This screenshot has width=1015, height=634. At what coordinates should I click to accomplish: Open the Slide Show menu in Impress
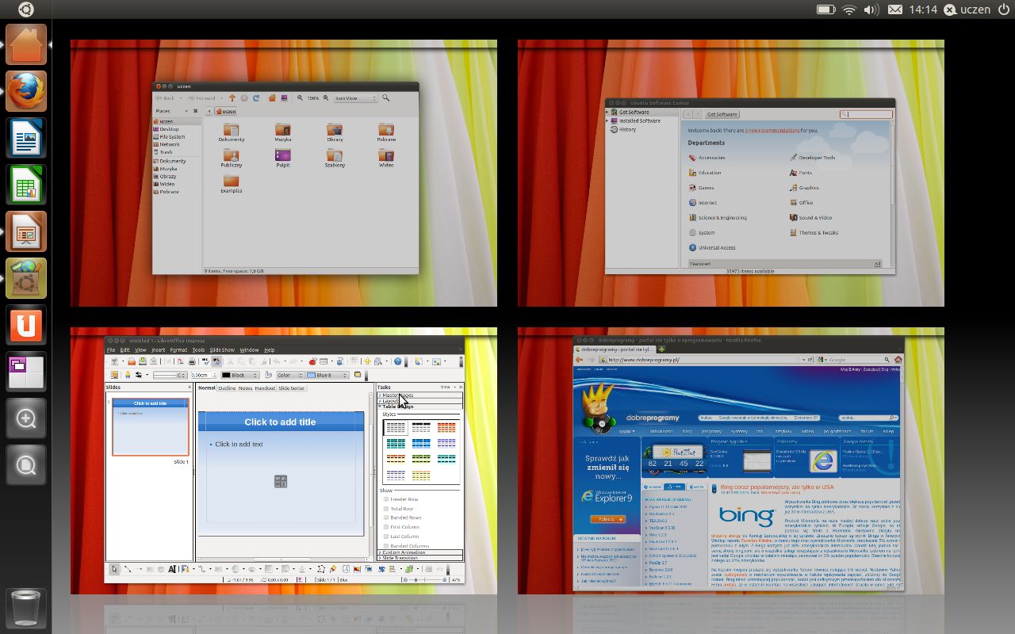coord(222,349)
